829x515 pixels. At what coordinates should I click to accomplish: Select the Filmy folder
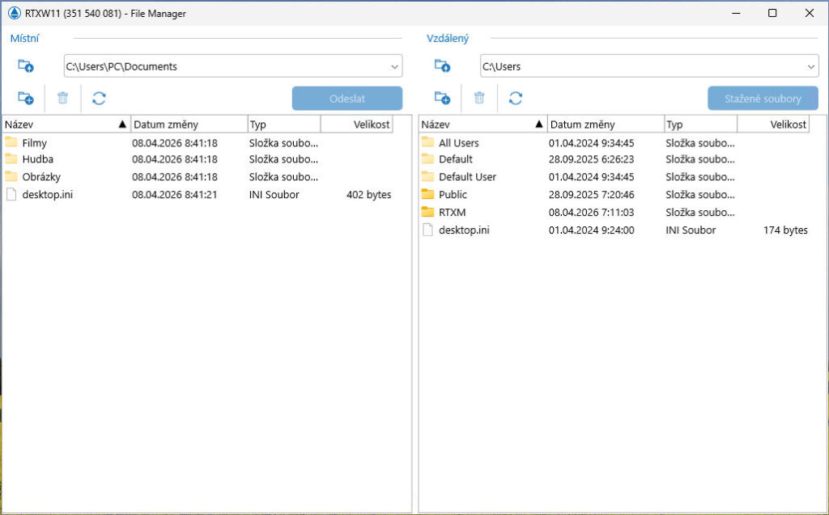pyautogui.click(x=35, y=143)
